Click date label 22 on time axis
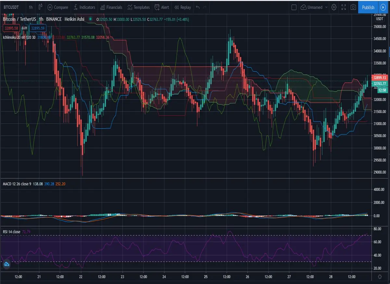This screenshot has width=390, height=284. pyautogui.click(x=81, y=277)
